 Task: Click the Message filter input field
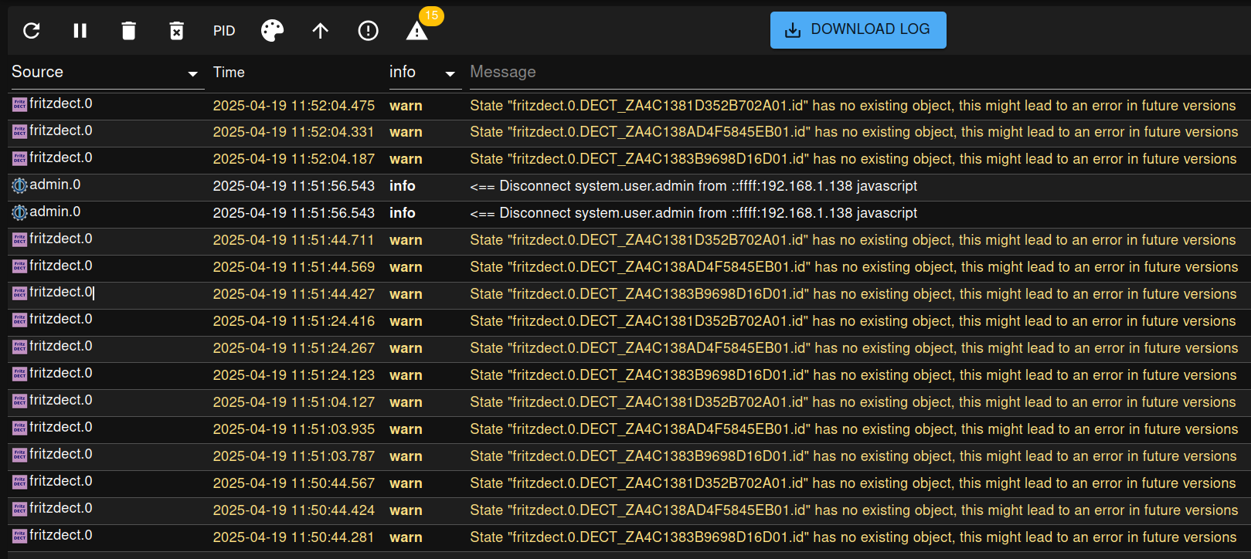(850, 73)
